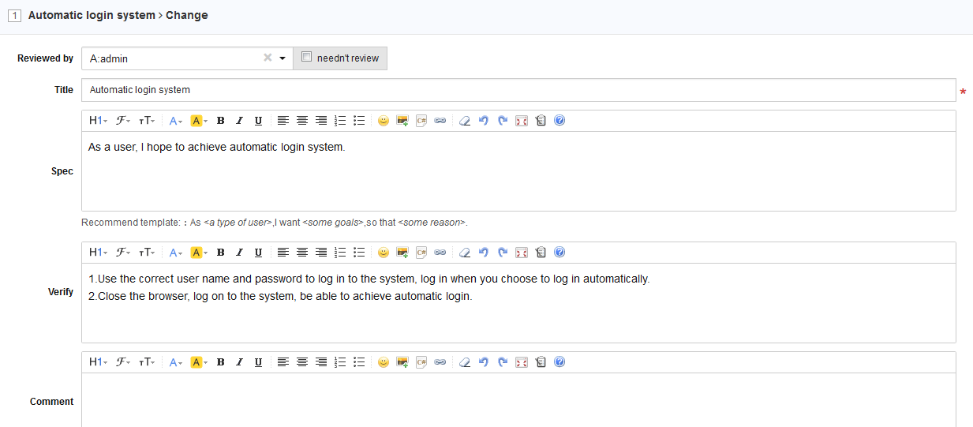
Task: Insert emoticon in the Spec editor
Action: (x=384, y=121)
